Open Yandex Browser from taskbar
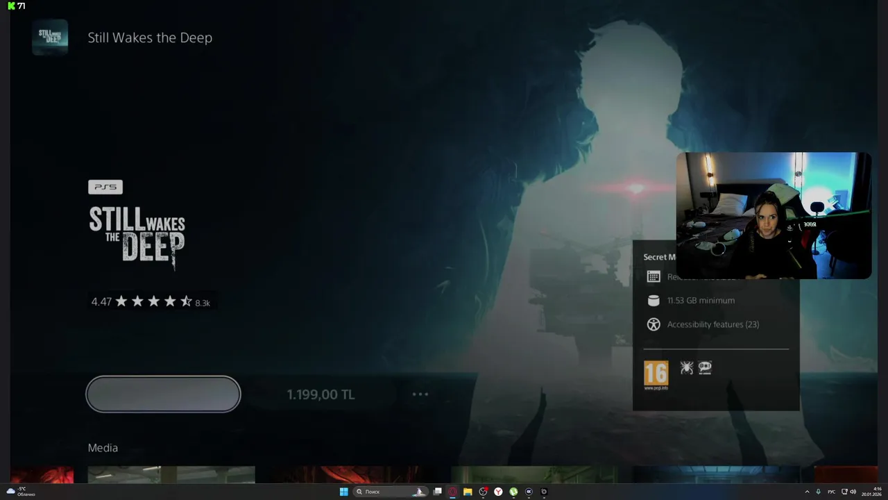Viewport: 888px width, 500px height. tap(498, 492)
